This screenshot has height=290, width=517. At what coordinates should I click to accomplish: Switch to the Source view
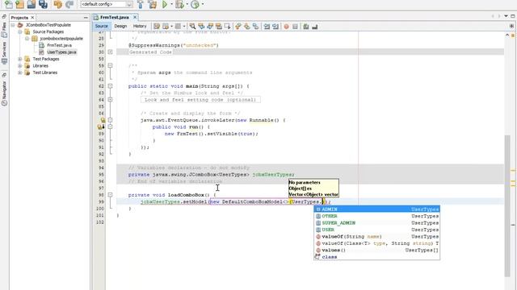[101, 26]
